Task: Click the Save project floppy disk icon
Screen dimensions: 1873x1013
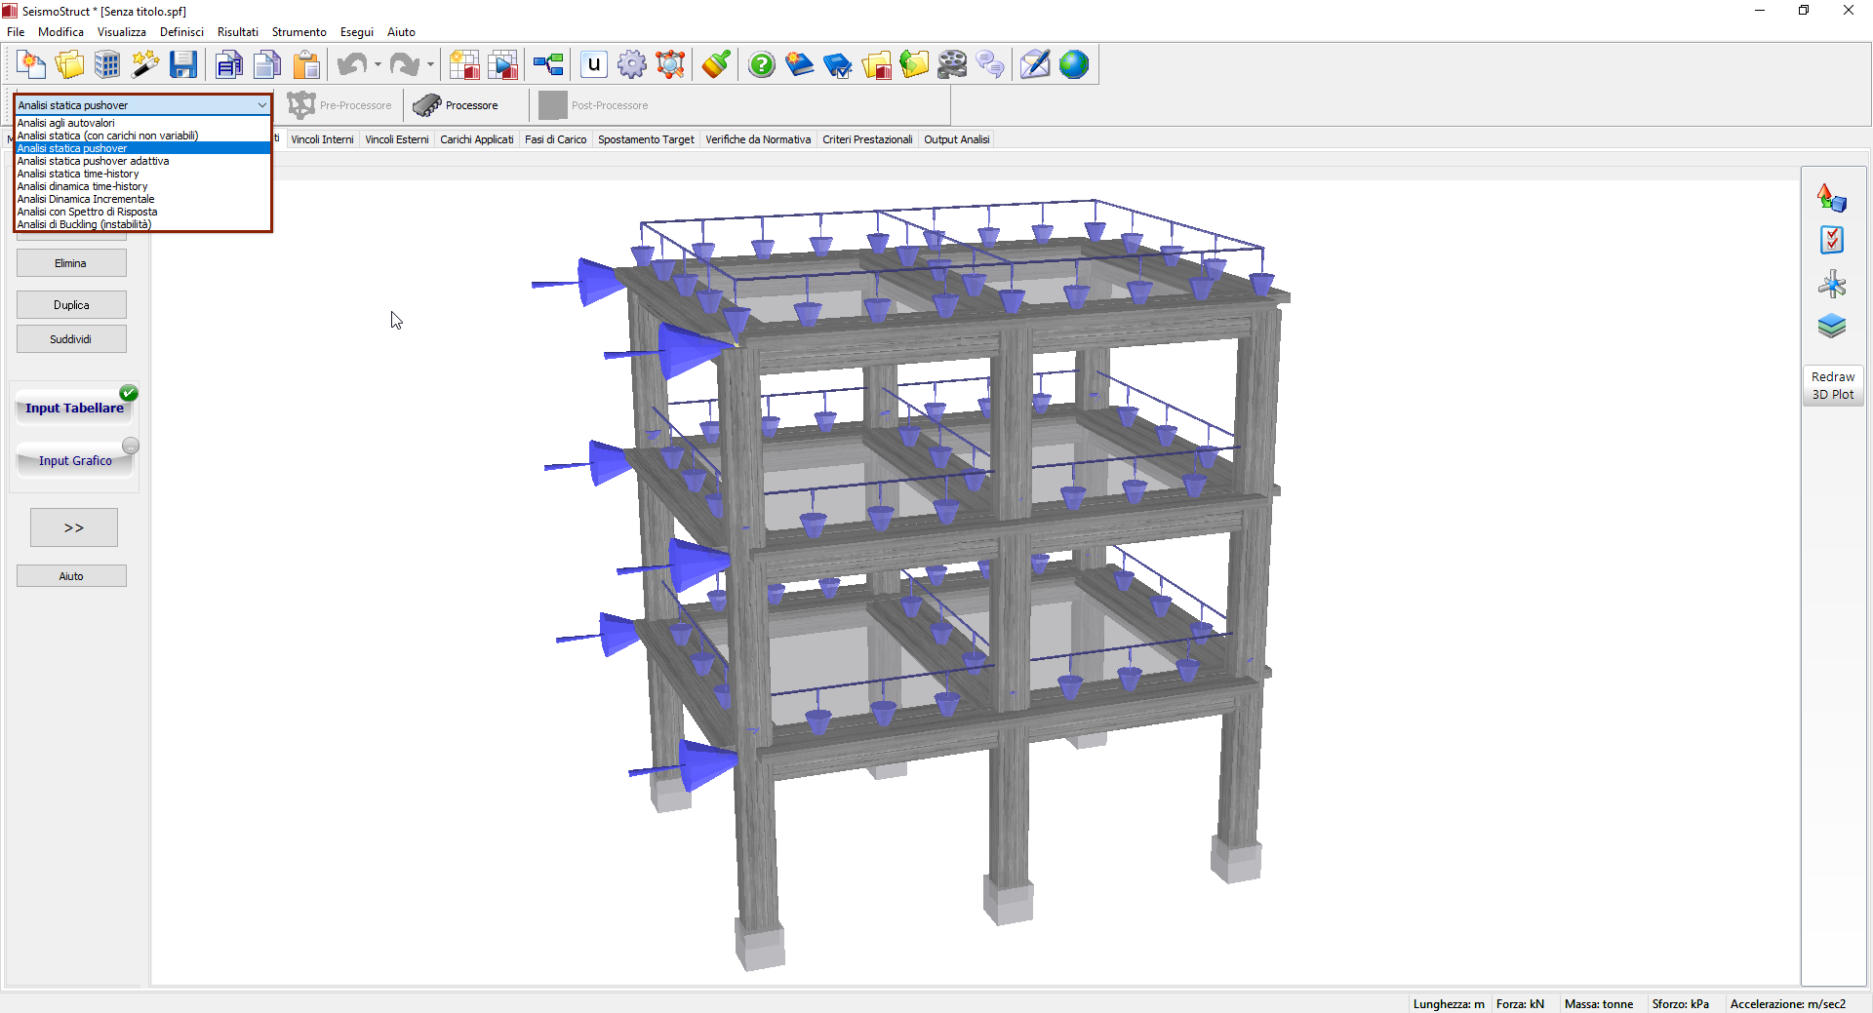Action: click(183, 65)
